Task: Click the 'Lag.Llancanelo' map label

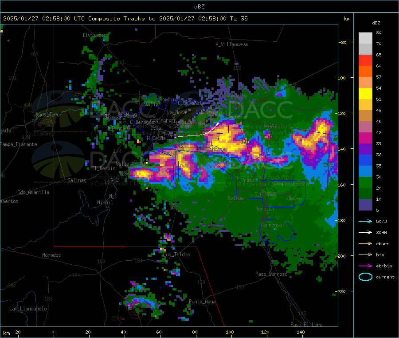Action: (x=28, y=309)
